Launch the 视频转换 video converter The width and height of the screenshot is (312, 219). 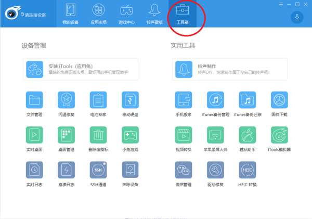[184, 135]
